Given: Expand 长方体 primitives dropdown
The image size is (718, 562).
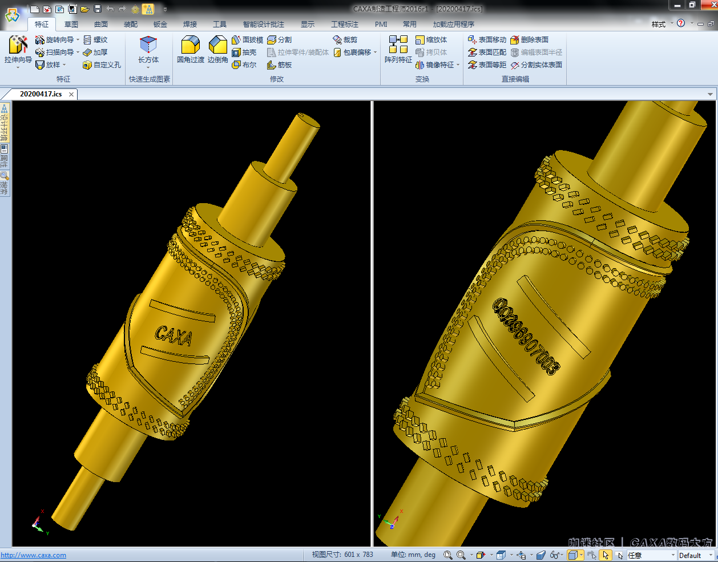Looking at the screenshot, I should [x=148, y=67].
